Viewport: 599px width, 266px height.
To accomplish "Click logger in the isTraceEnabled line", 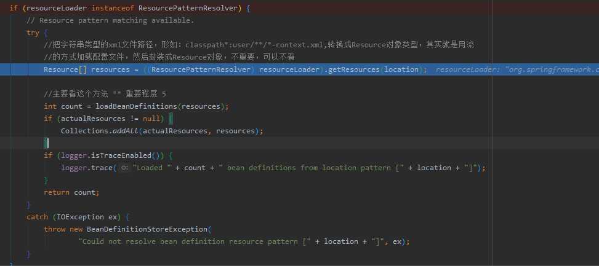I will [74, 155].
